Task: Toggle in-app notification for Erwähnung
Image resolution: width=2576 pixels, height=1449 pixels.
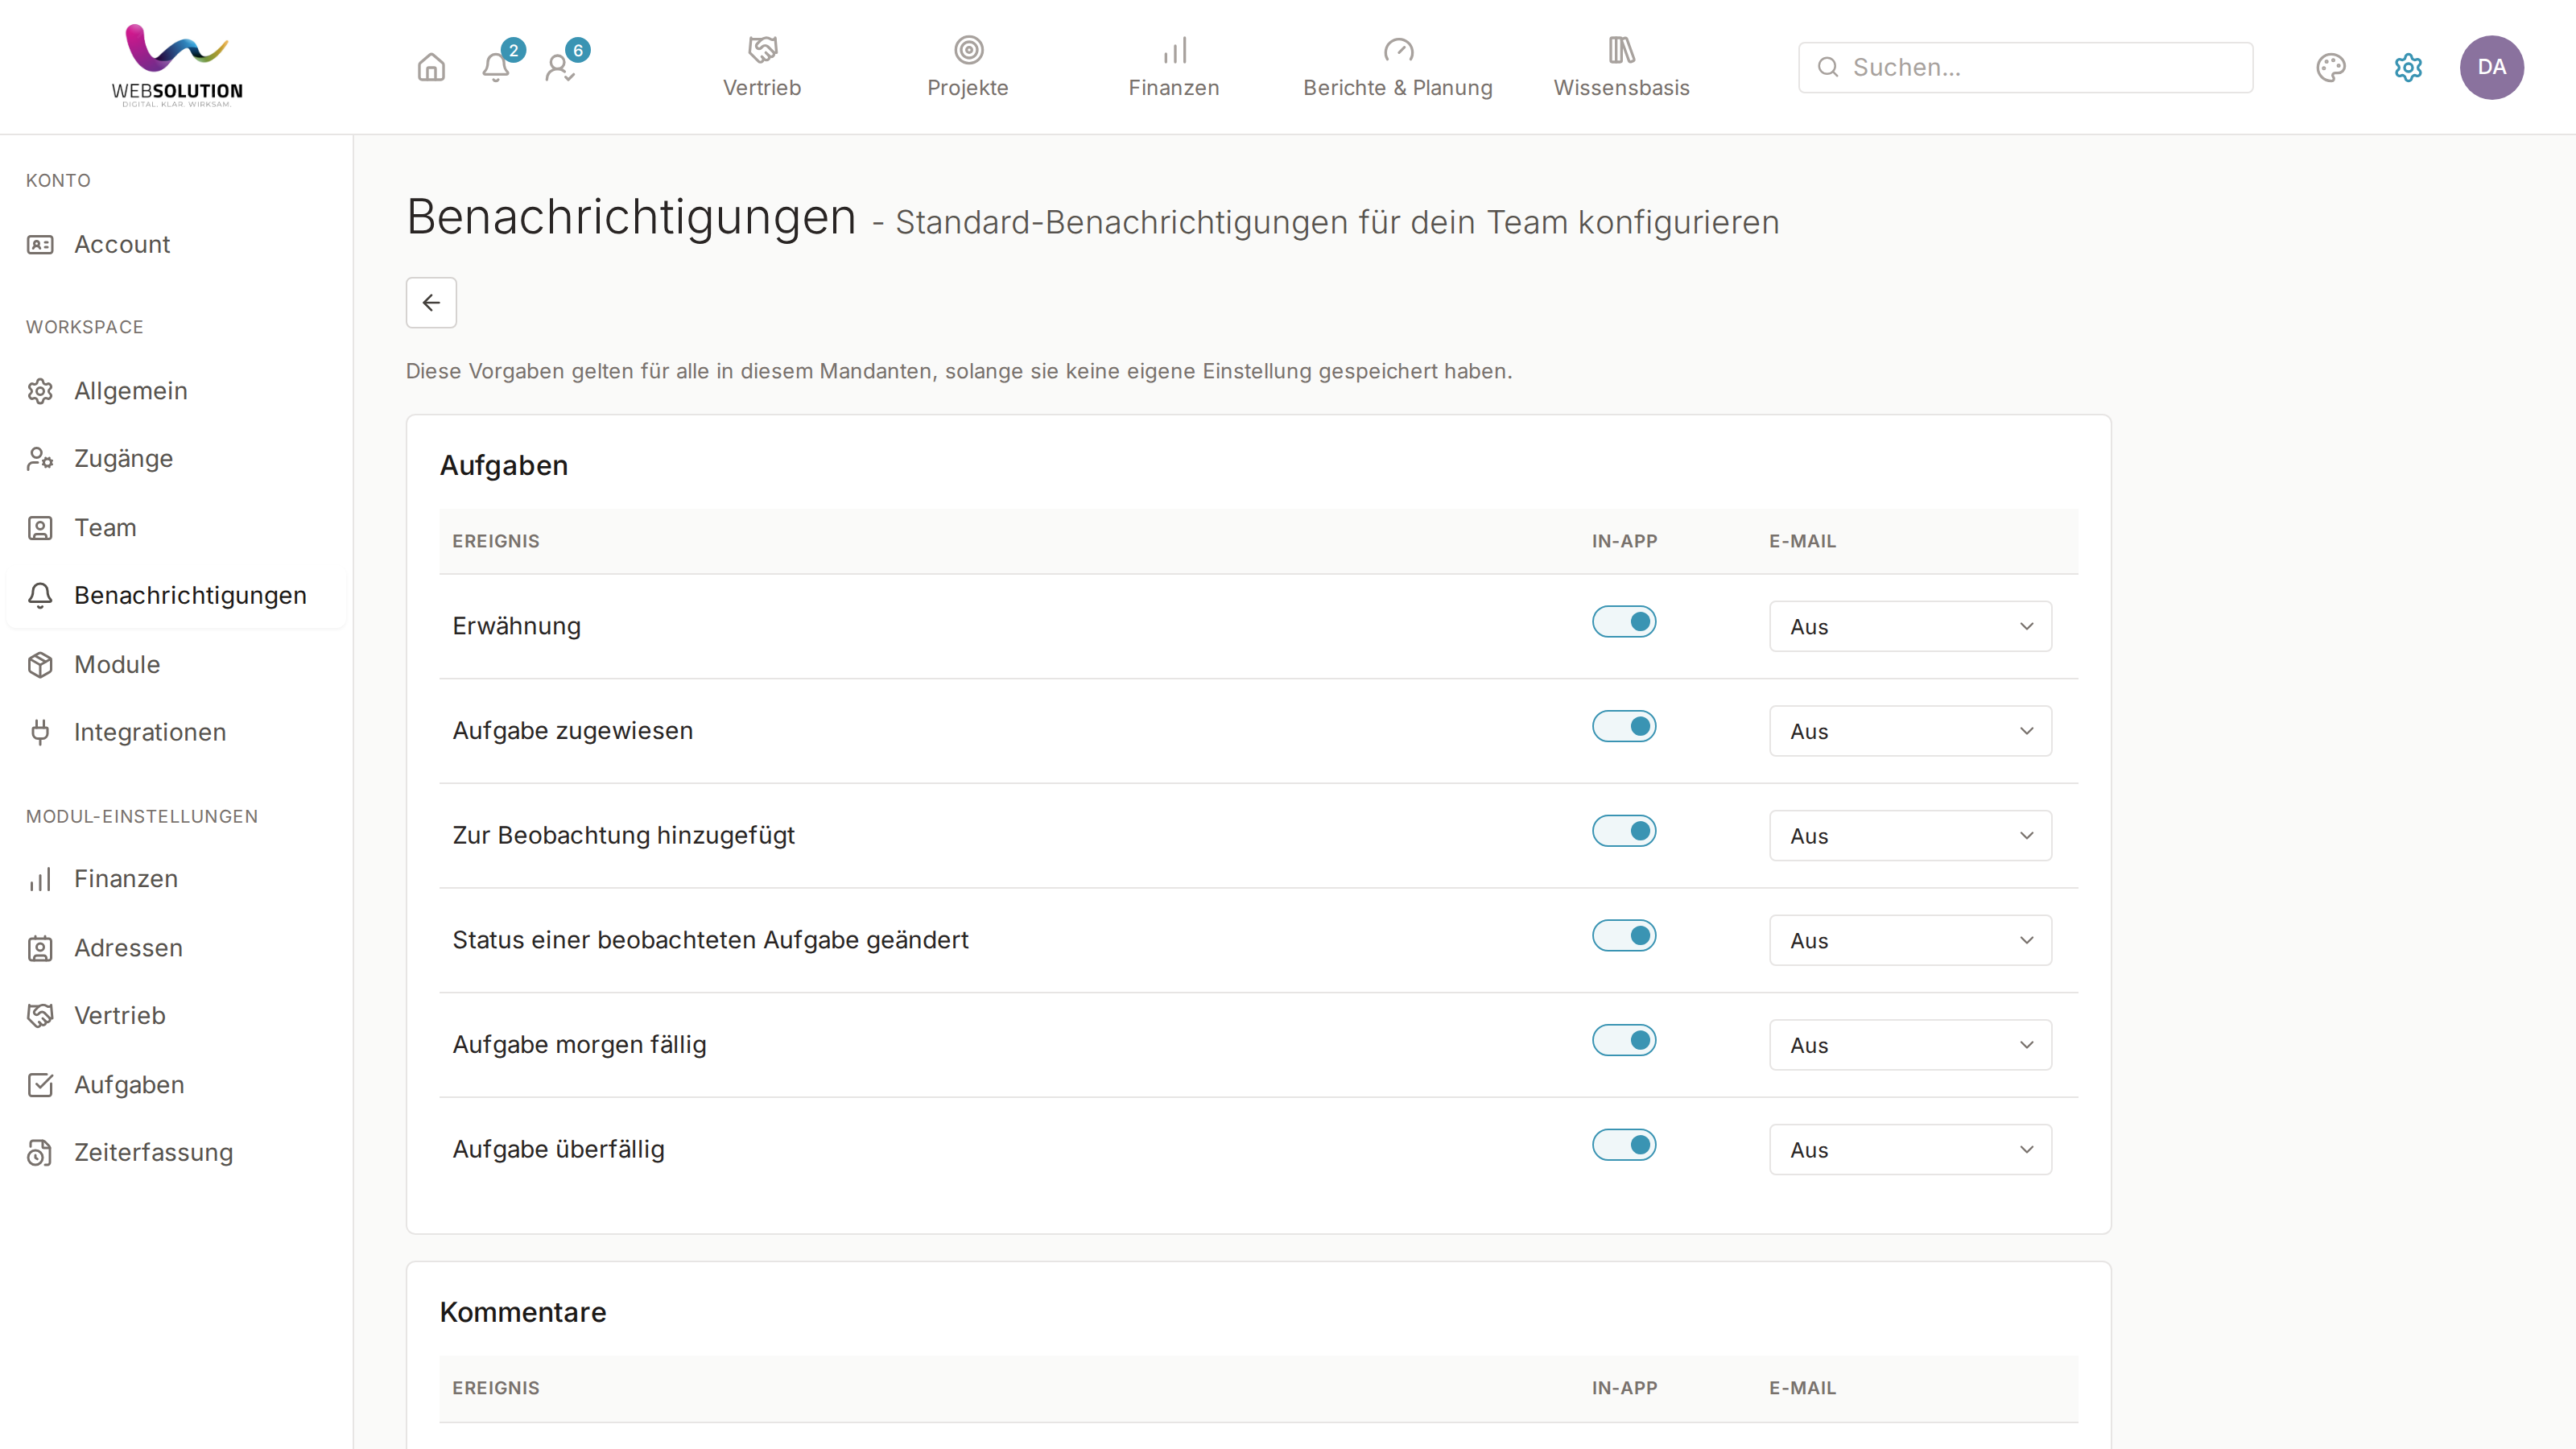Action: point(1624,622)
